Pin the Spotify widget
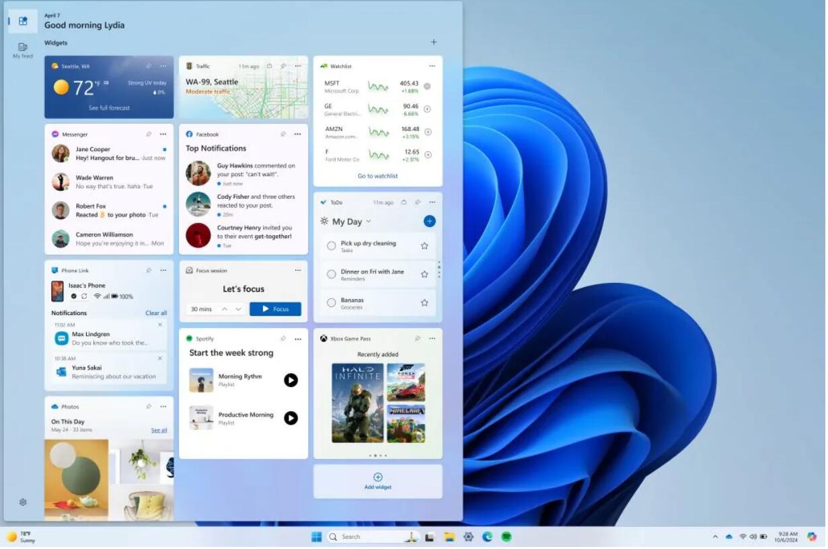828x549 pixels. [284, 339]
